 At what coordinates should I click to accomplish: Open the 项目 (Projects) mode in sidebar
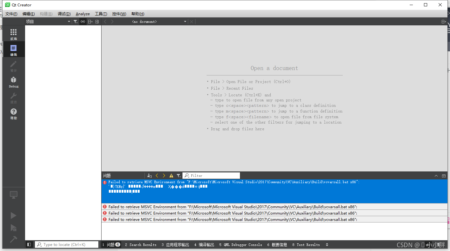13,98
